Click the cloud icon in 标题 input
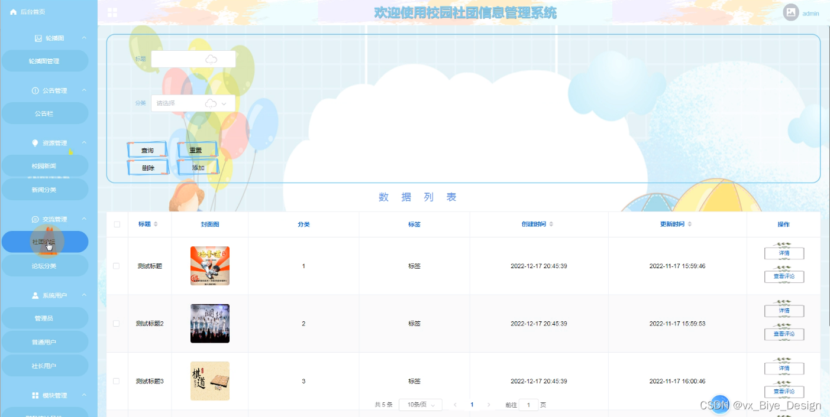The width and height of the screenshot is (830, 417). click(211, 59)
